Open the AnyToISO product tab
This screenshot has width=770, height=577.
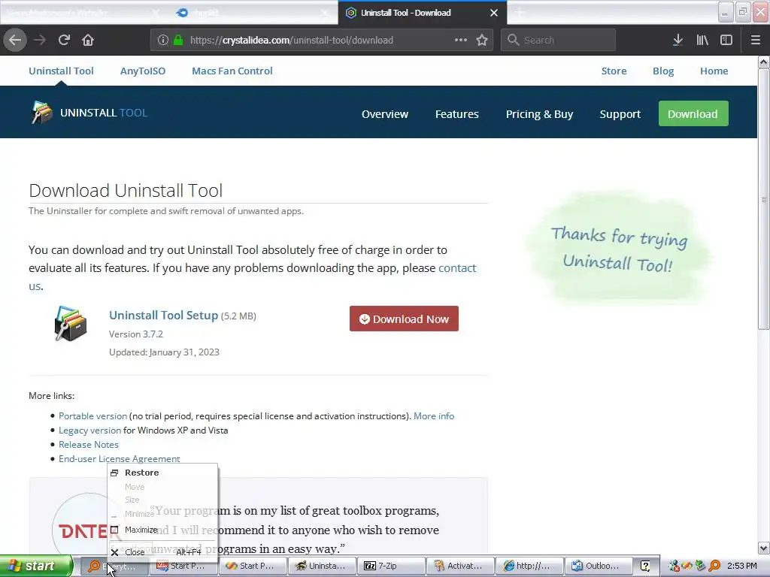coord(143,71)
